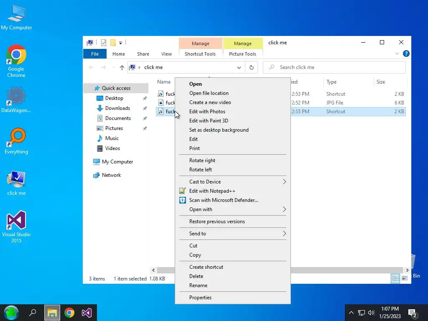This screenshot has width=428, height=321.
Task: Expand the ribbon with the chevron
Action: 397,54
